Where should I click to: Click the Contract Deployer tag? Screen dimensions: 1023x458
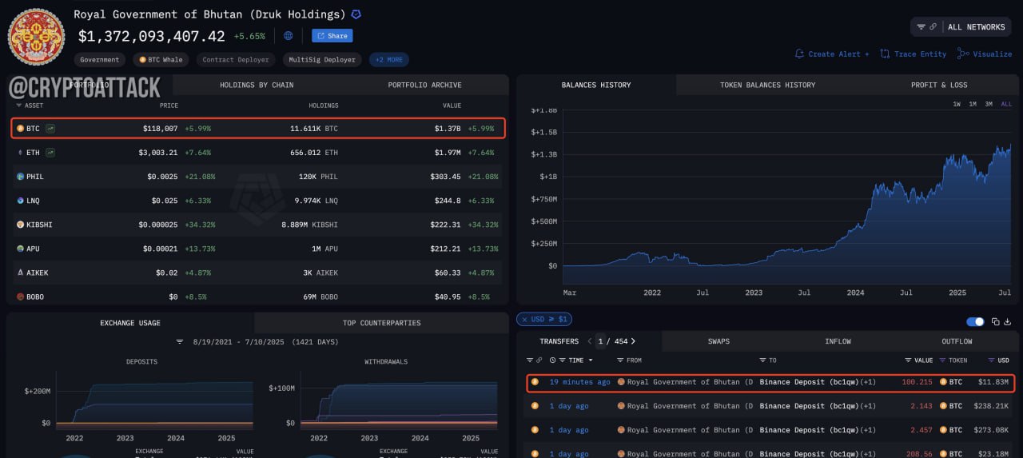236,60
